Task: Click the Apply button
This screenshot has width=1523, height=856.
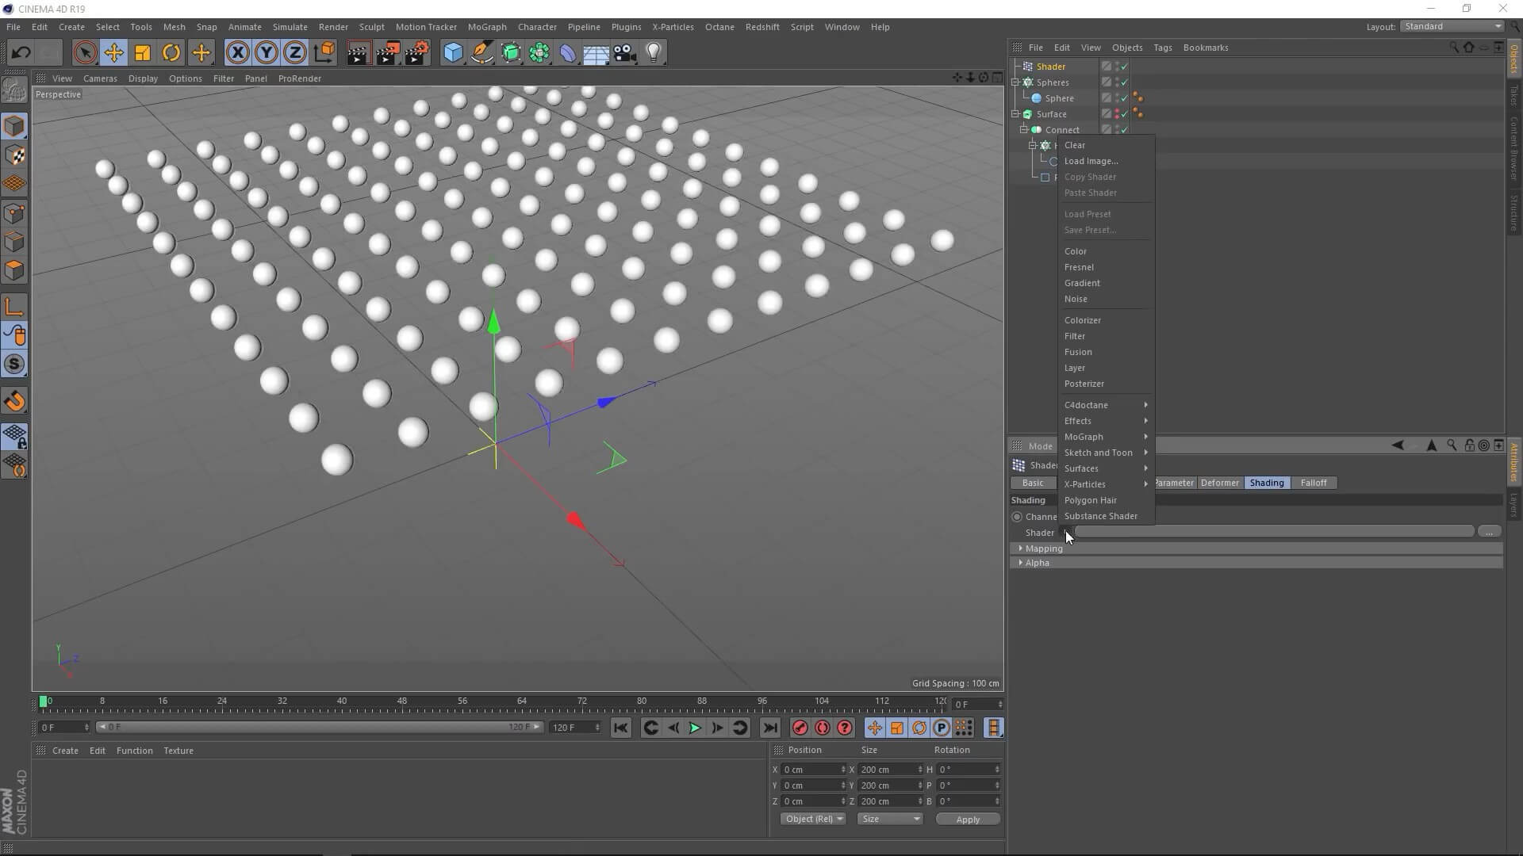Action: tap(967, 820)
